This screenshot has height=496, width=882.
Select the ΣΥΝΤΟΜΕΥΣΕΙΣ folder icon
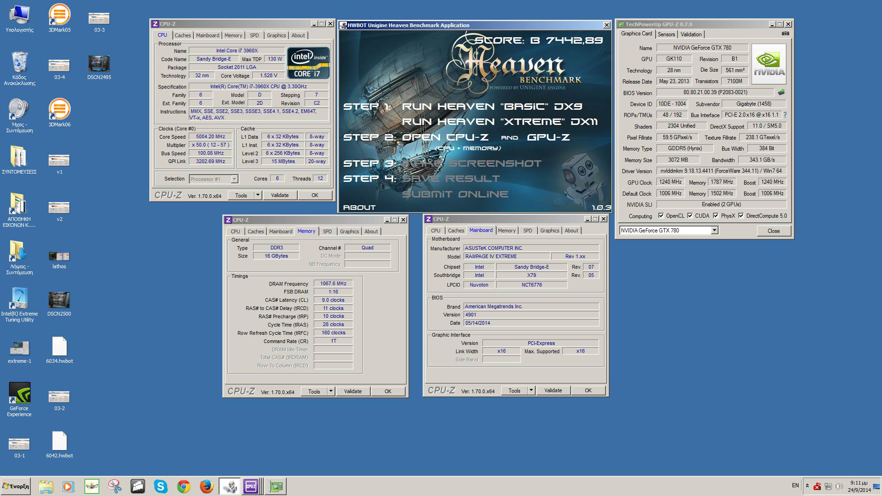tap(19, 160)
